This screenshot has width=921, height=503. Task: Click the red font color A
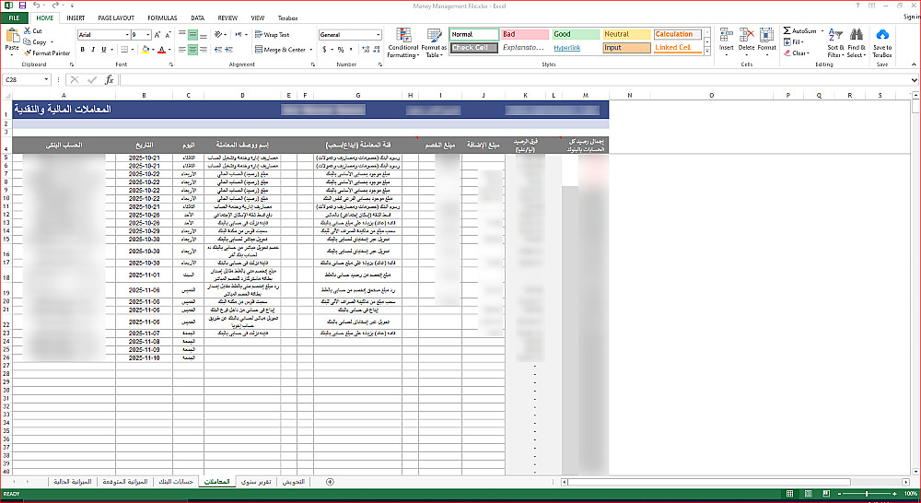click(162, 50)
